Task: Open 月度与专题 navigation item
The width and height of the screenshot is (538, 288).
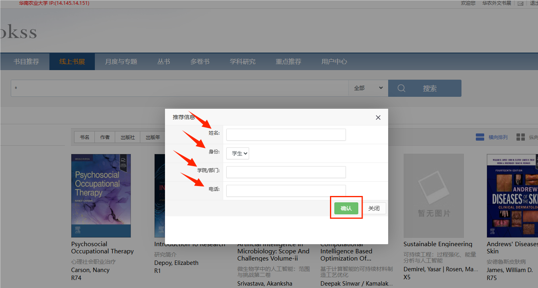Action: pos(121,62)
